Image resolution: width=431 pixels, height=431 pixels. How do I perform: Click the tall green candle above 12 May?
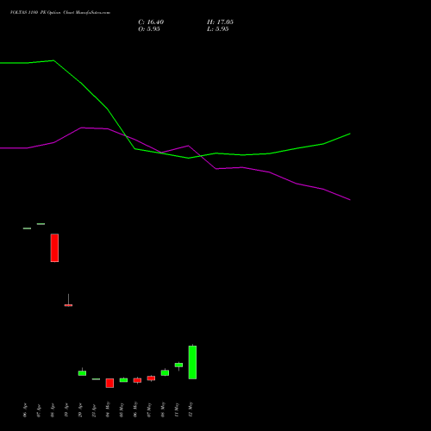point(192,362)
